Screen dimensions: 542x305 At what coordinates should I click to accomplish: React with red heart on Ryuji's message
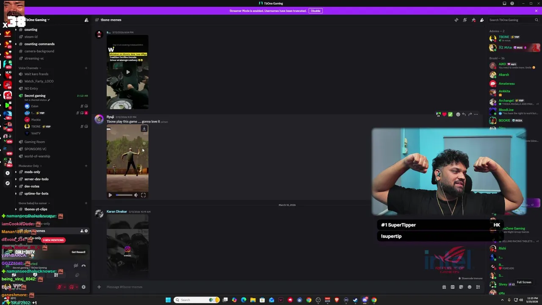[x=444, y=114]
